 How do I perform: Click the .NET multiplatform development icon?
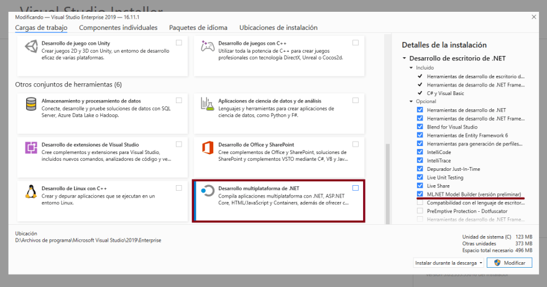(208, 191)
